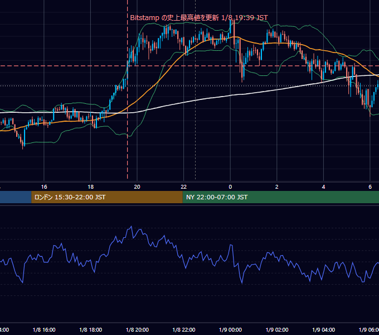The width and height of the screenshot is (379, 335).
Task: Click the 1/9 04:00 label on the bottom axis
Action: coord(324,330)
